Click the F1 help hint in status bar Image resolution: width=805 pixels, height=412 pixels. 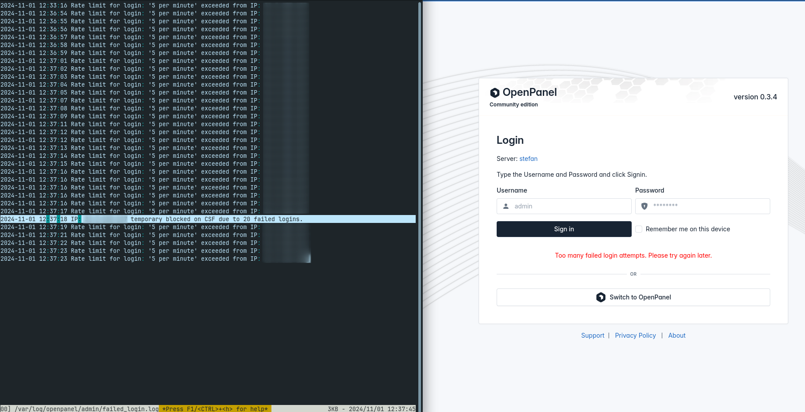tap(215, 409)
